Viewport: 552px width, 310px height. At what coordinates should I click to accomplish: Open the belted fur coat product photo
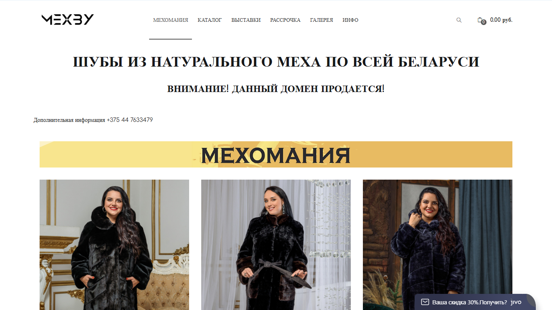pos(276,245)
